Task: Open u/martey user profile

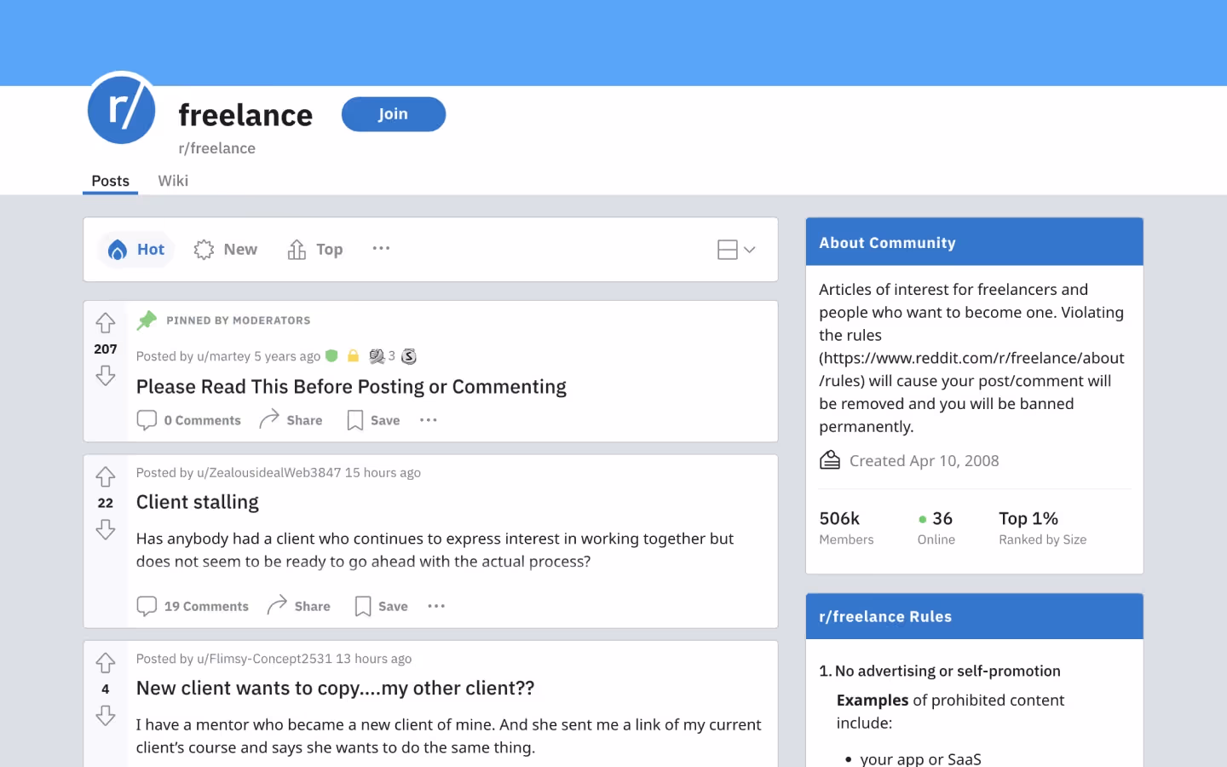Action: coord(223,356)
